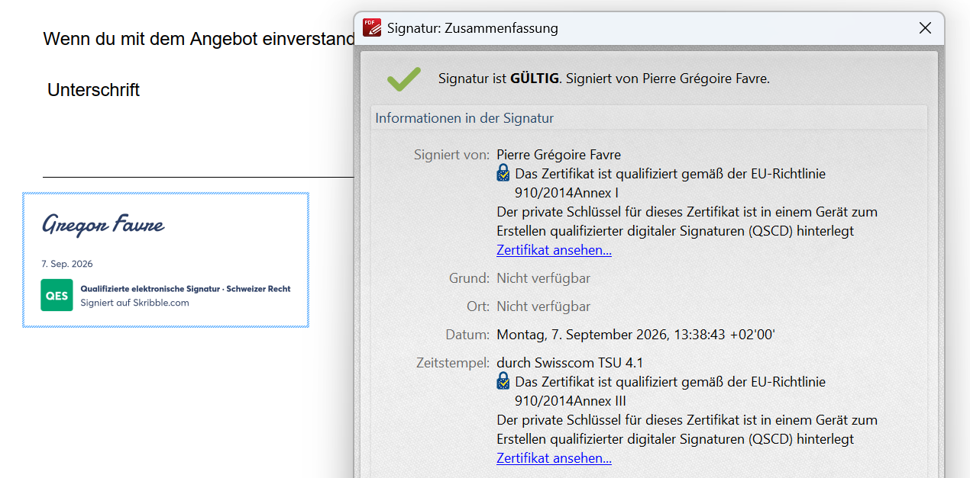Open Zertifikat ansehen link for signer Pierre Favre
The height and width of the screenshot is (478, 970).
coord(554,250)
